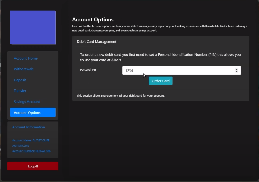Open the Savings Account page
The width and height of the screenshot is (259, 182).
point(27,102)
